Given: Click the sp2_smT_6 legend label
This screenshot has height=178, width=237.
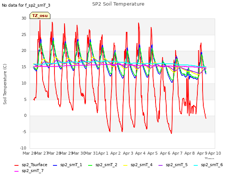Looking at the screenshot, I should click(x=212, y=165).
